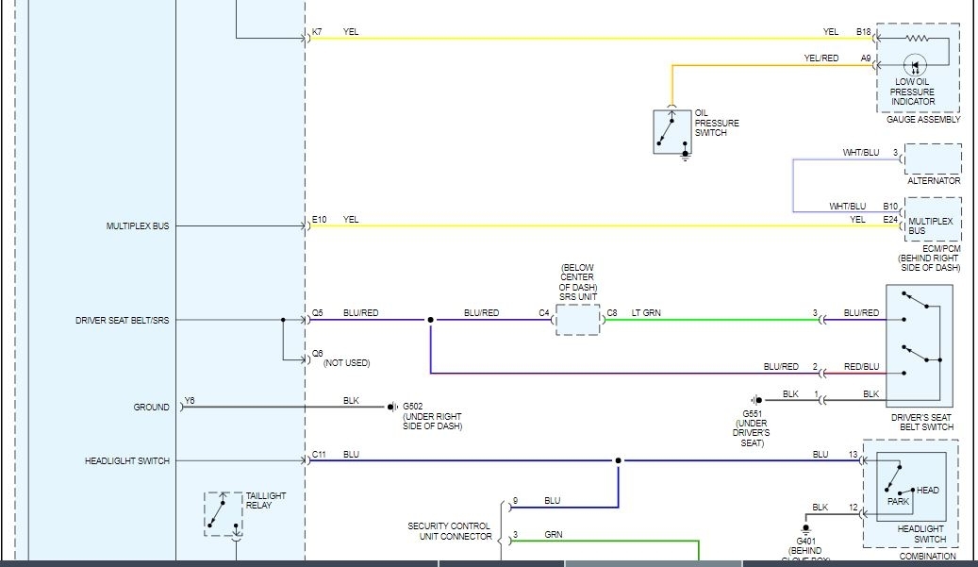This screenshot has height=567, width=978.
Task: Click the A9 pin label
Action: coord(866,58)
